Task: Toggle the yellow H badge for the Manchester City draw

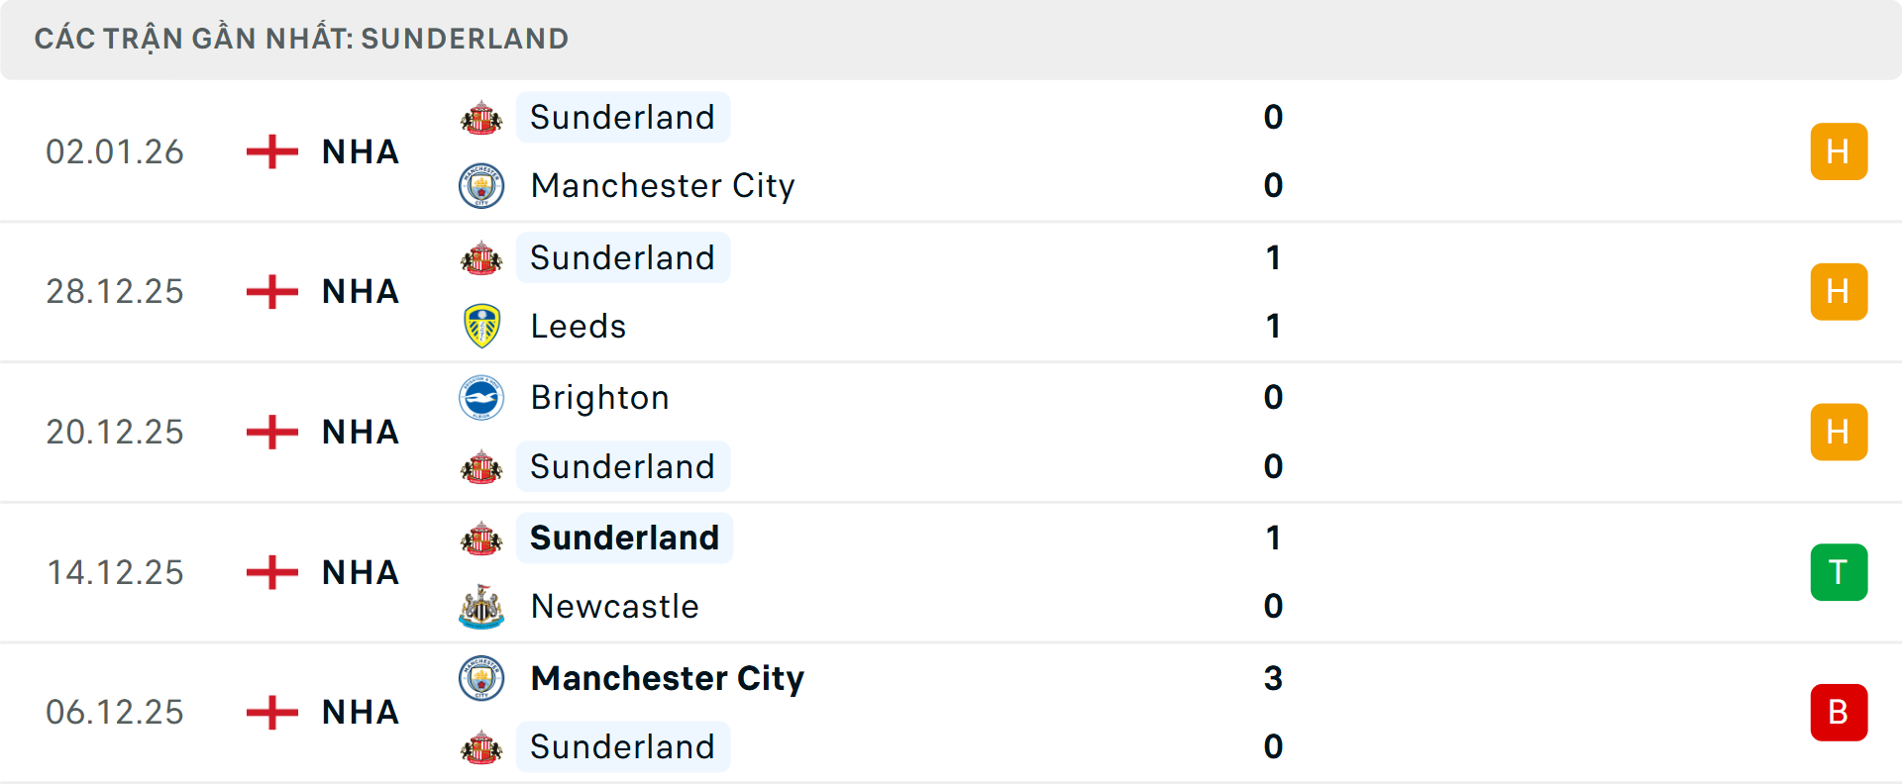Action: coord(1840,151)
